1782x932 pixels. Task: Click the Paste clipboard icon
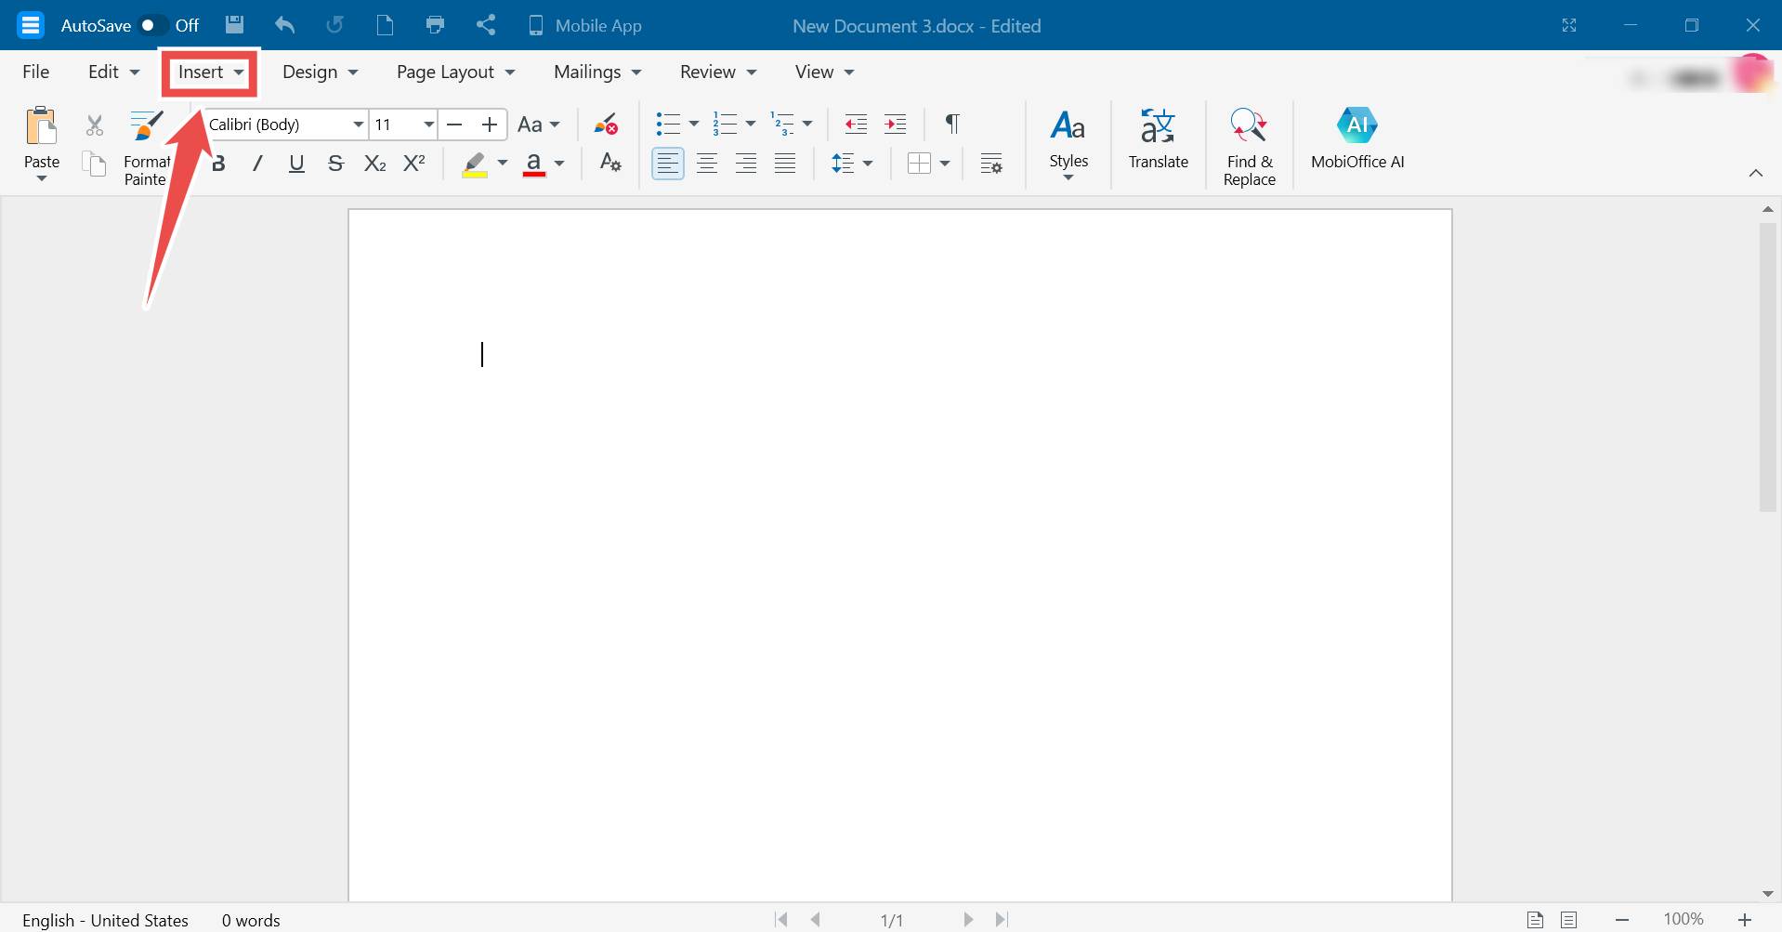42,126
